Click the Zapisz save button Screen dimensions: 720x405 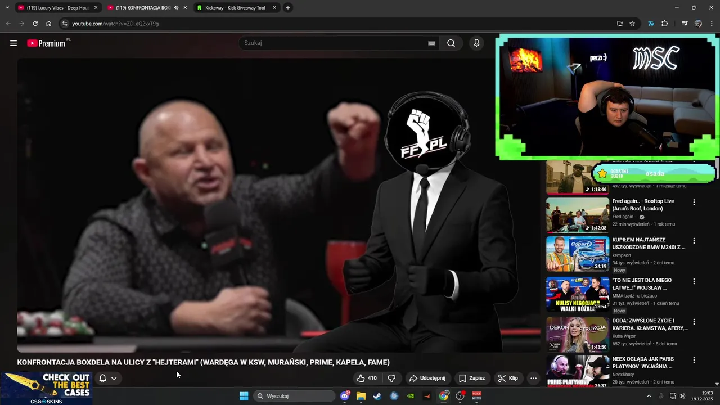pyautogui.click(x=472, y=378)
